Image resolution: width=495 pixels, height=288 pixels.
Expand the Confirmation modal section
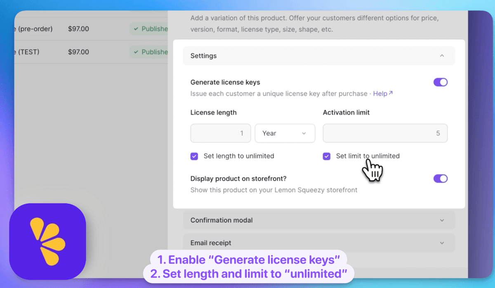point(442,220)
